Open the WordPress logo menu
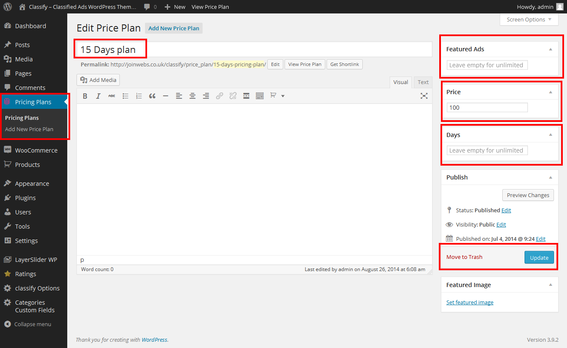The height and width of the screenshot is (348, 567). tap(8, 7)
